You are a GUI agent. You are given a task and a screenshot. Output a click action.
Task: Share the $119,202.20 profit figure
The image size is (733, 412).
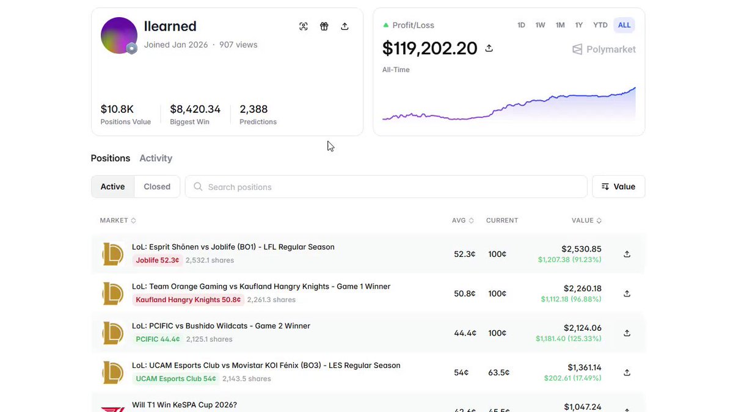click(489, 48)
